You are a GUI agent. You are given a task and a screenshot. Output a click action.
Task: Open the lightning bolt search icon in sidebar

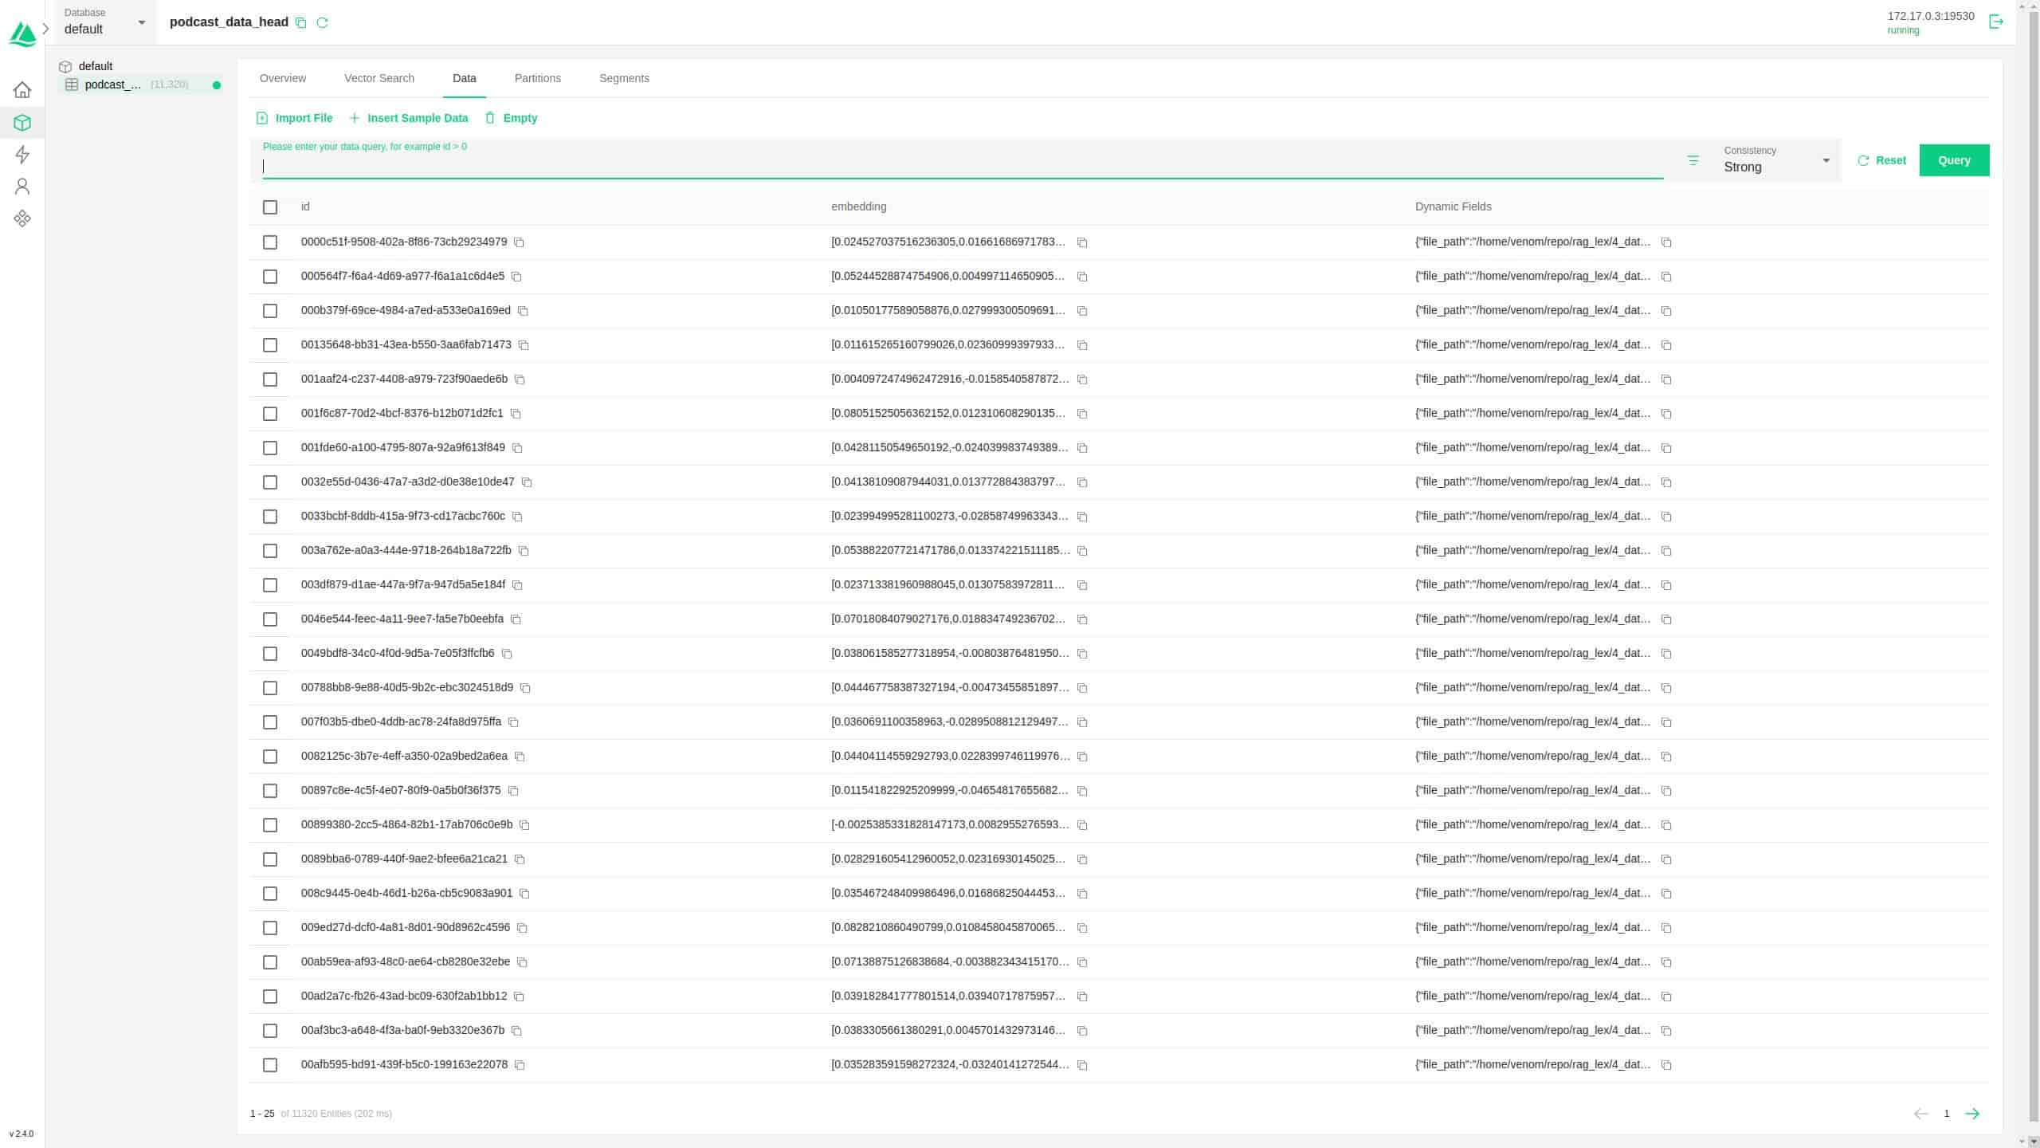pos(22,155)
